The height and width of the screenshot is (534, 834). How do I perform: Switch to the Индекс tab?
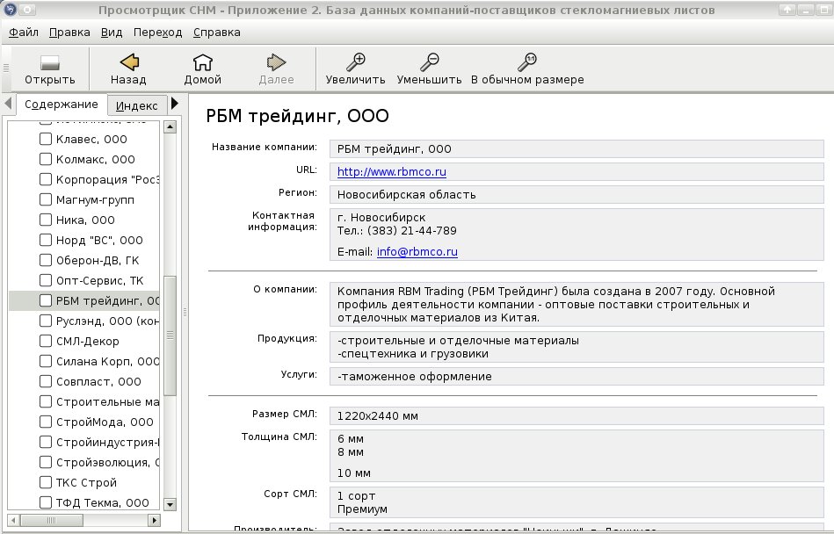point(137,105)
